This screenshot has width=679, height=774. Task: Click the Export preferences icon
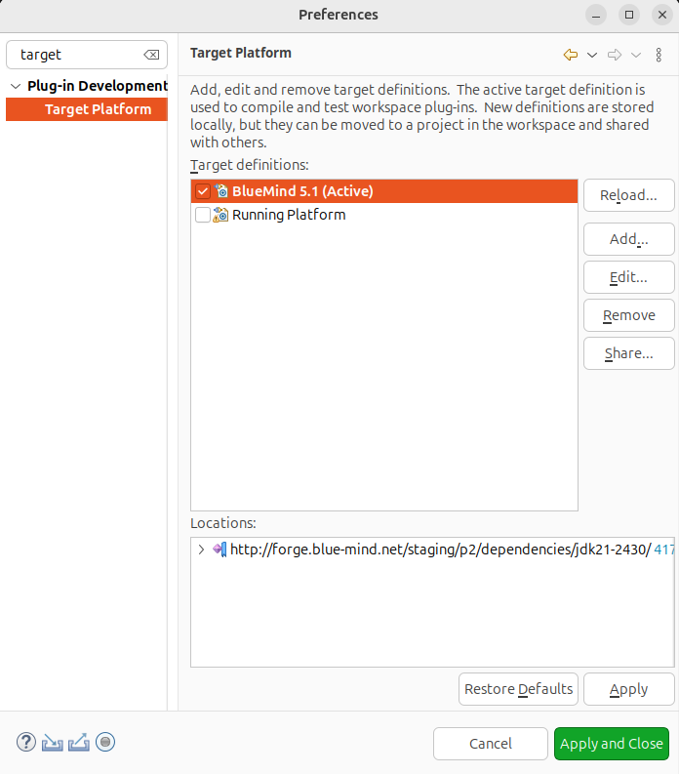point(79,743)
